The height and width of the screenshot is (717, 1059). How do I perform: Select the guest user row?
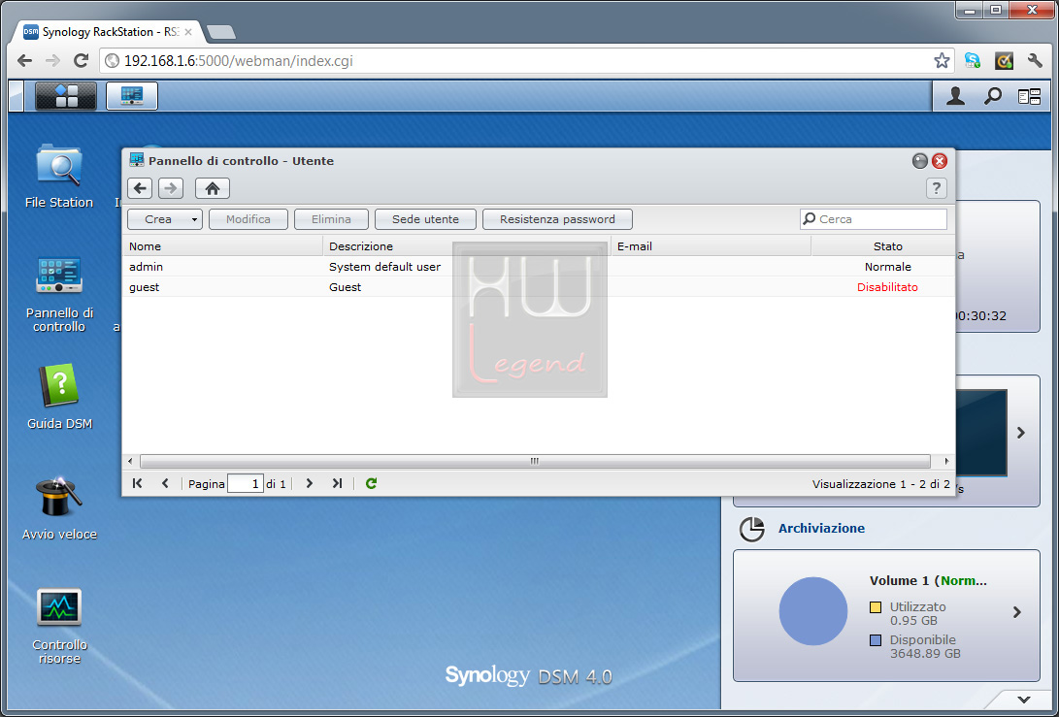539,287
